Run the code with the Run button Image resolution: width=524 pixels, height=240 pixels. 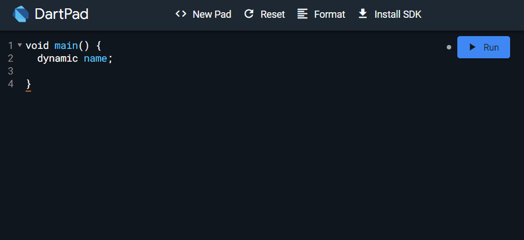tap(483, 47)
